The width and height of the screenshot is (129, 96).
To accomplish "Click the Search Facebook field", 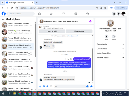I will coord(21,14).
